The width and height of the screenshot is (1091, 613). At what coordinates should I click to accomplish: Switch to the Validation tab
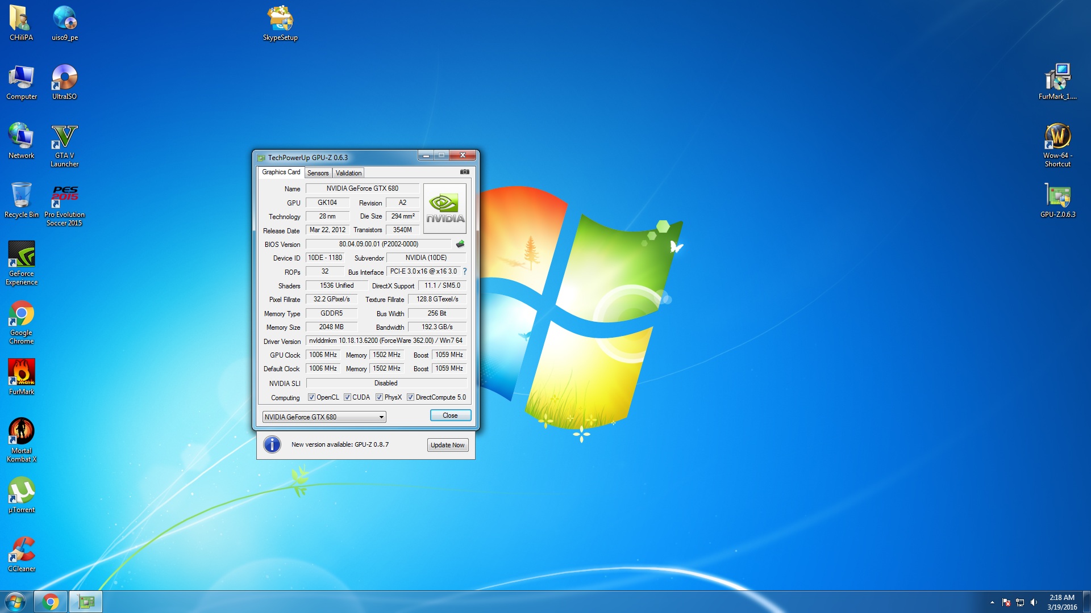[x=348, y=173]
